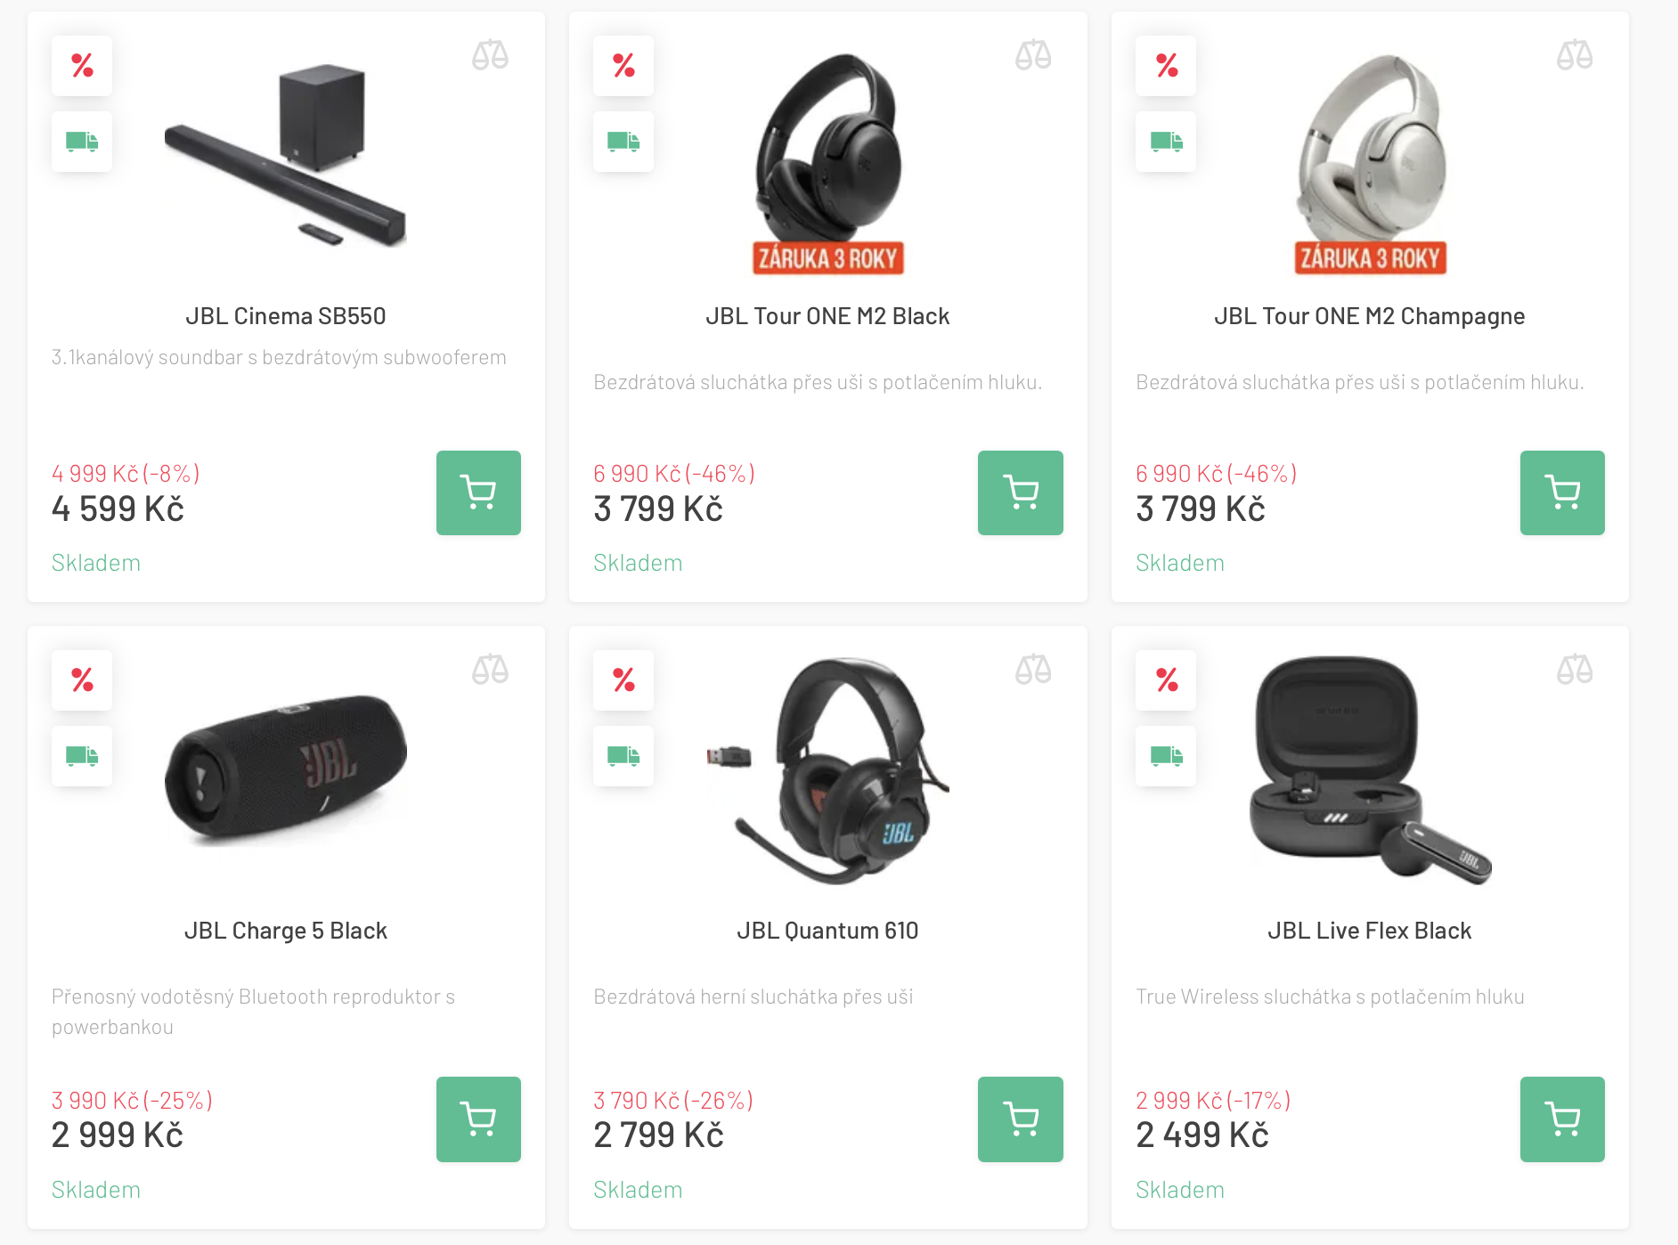Open JBL Cinema SB550 product title

286,316
